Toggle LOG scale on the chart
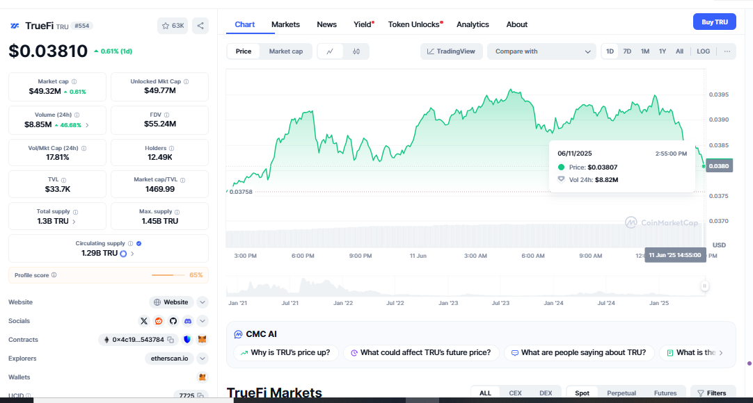This screenshot has width=753, height=403. click(x=703, y=51)
